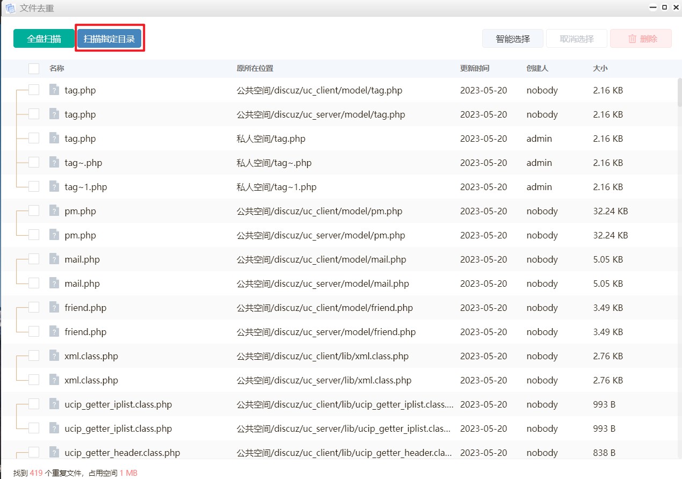
Task: Click file icon of pm.php in uc_server
Action: pyautogui.click(x=54, y=235)
